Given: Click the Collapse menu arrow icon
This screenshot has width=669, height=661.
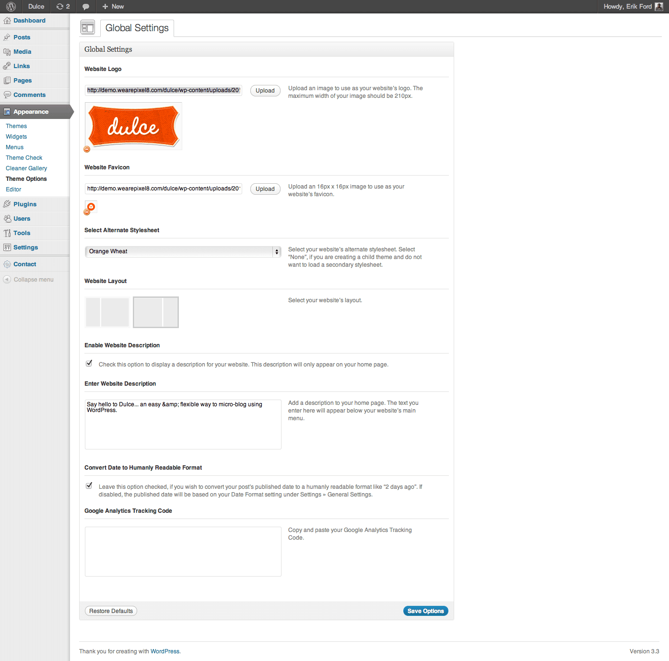Looking at the screenshot, I should click(7, 280).
